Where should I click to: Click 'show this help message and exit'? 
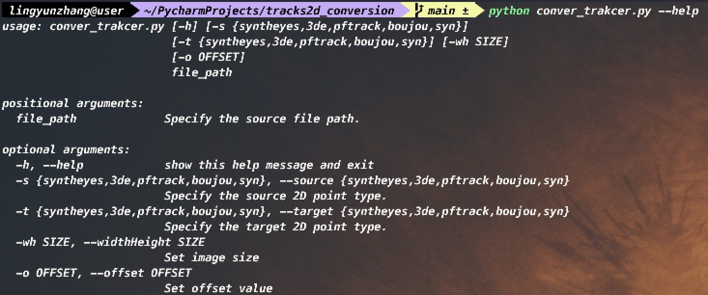coord(269,165)
